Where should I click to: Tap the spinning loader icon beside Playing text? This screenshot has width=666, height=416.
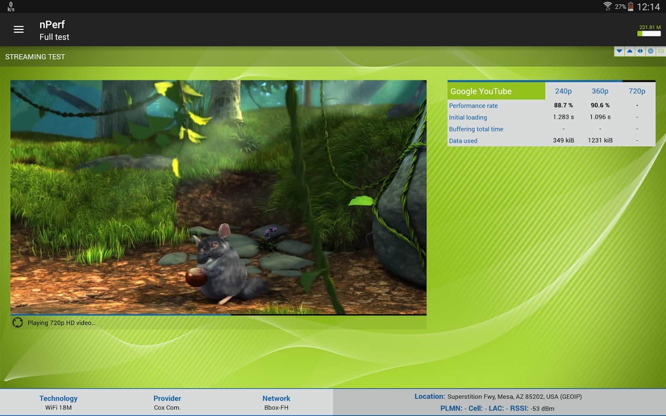tap(18, 323)
